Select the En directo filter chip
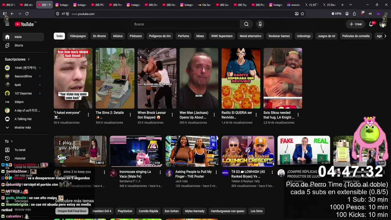 click(100, 36)
